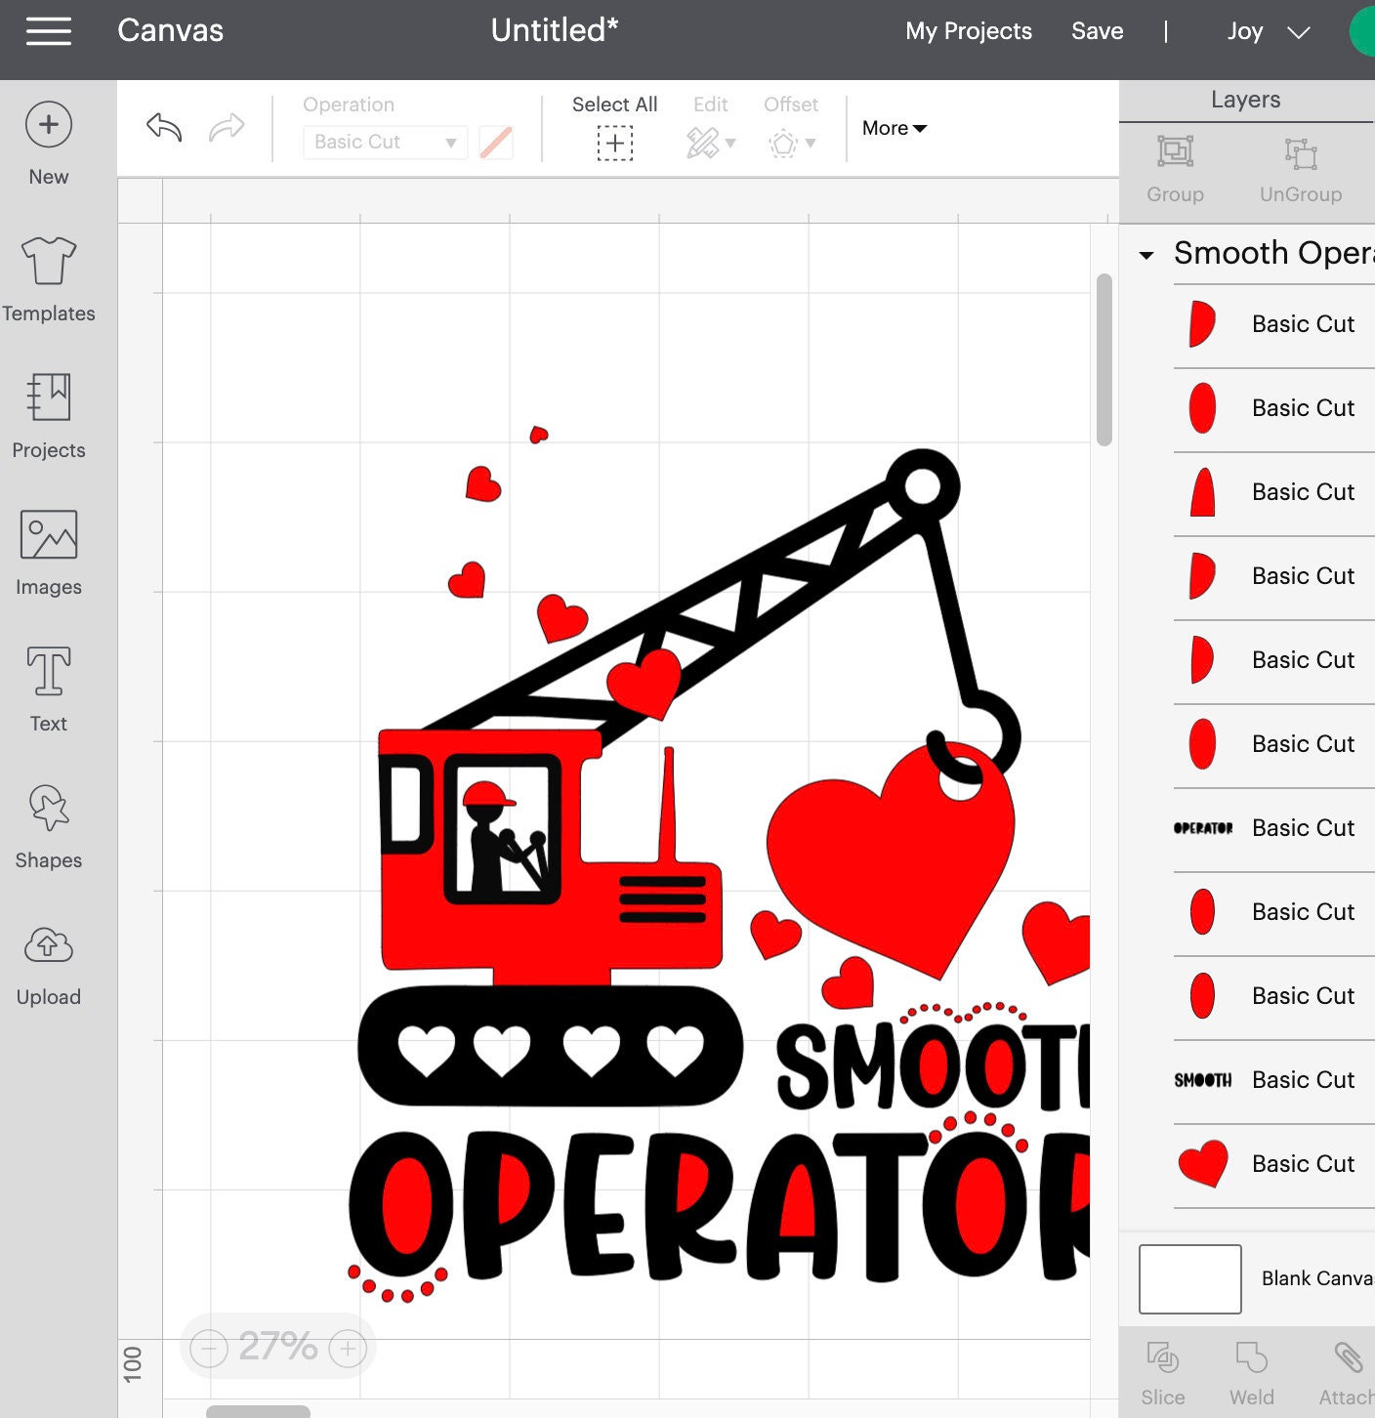Screen dimensions: 1375x1418
Task: Group the selected layers
Action: tap(1175, 166)
